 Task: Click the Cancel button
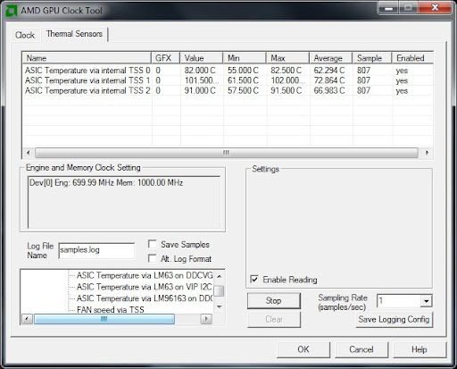(x=361, y=349)
